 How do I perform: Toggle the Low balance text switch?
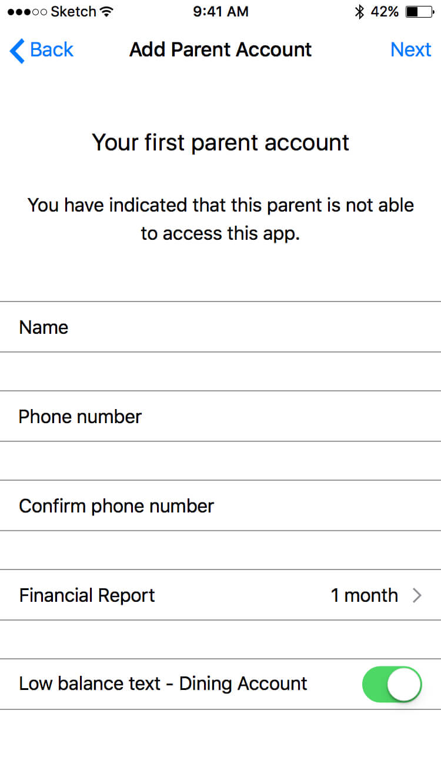coord(392,684)
